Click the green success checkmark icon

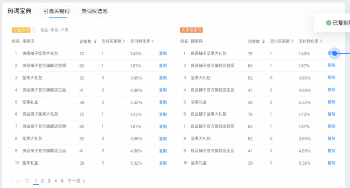(329, 22)
